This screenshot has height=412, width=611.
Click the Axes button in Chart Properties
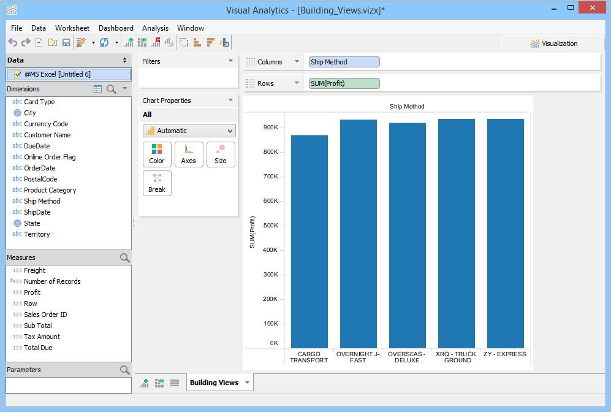pyautogui.click(x=189, y=154)
